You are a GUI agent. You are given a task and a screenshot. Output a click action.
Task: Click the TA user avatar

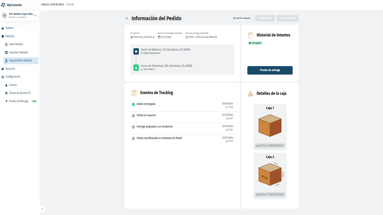[4, 16]
